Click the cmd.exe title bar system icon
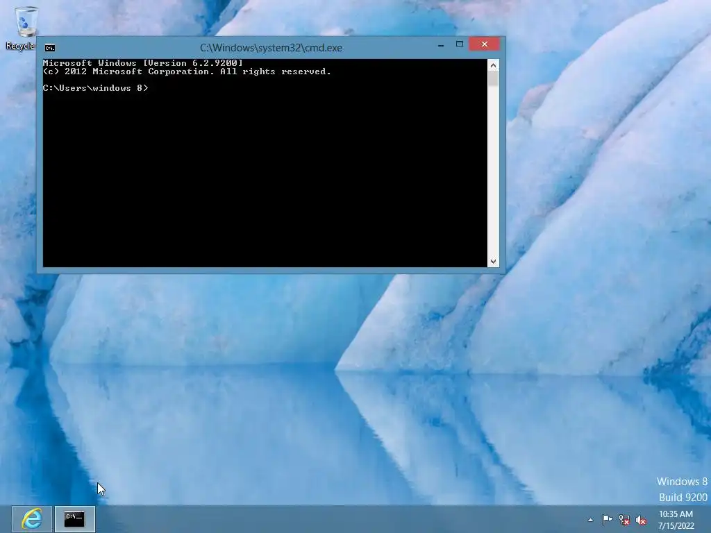 pos(50,48)
